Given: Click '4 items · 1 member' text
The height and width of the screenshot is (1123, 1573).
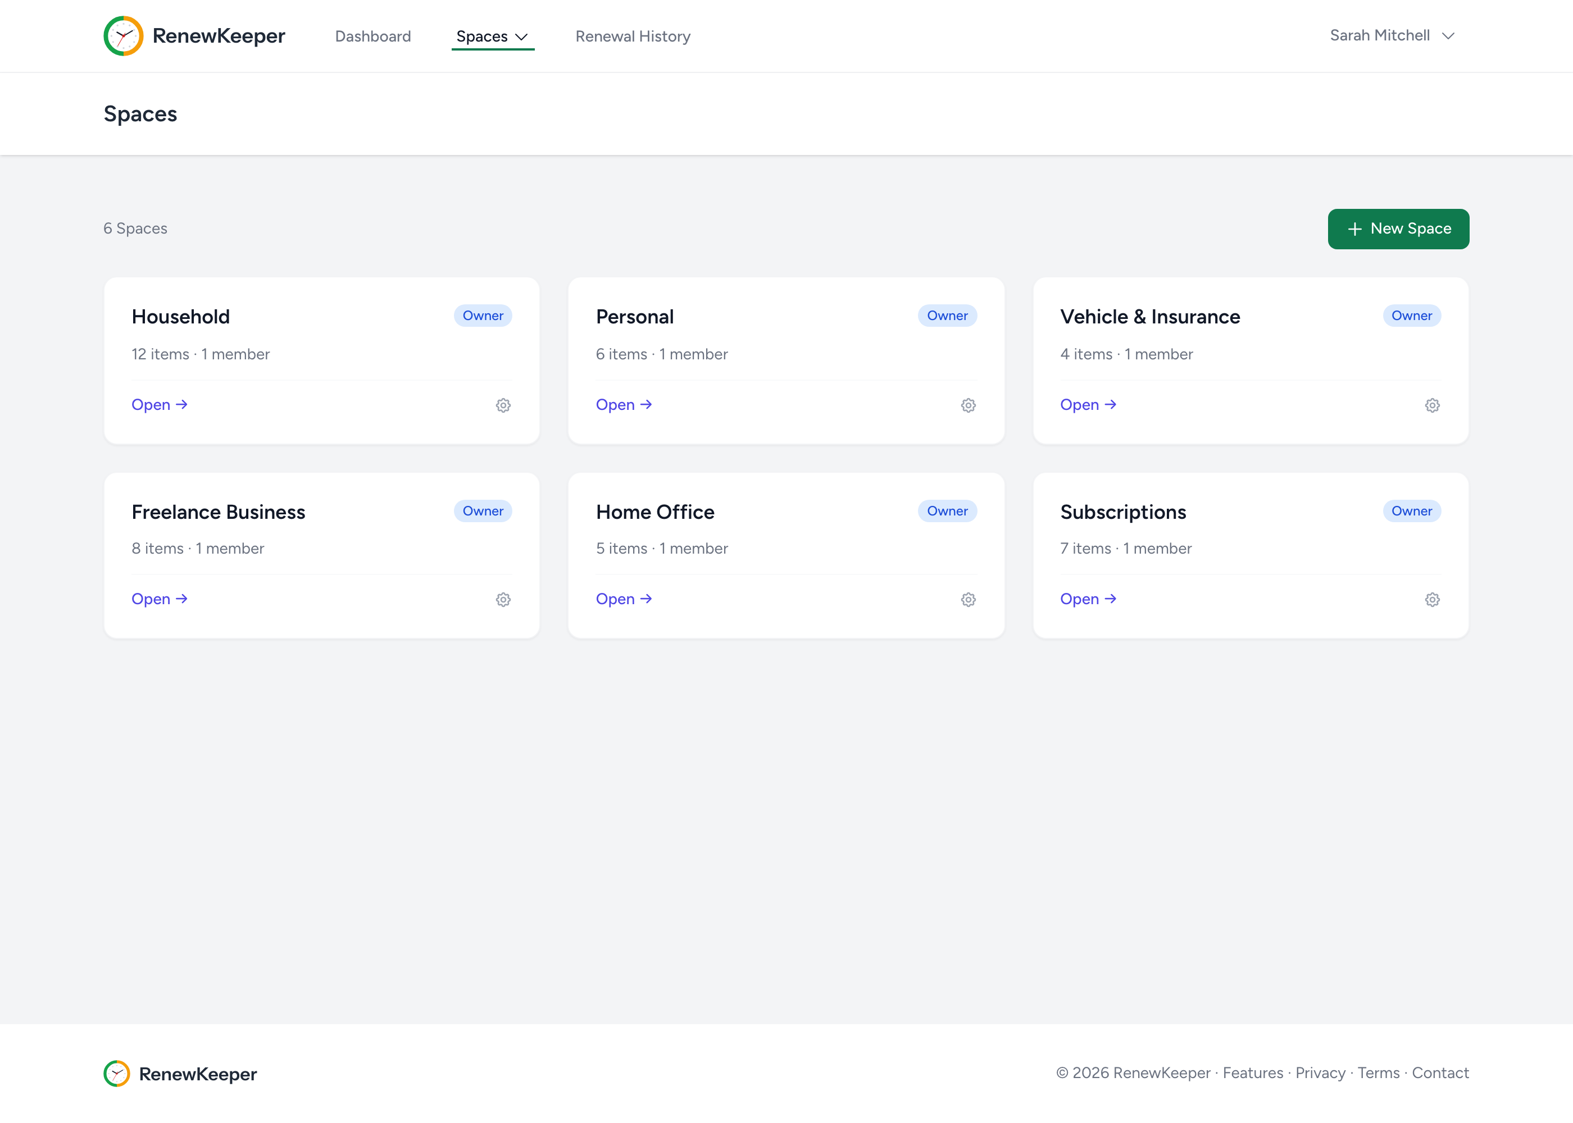Looking at the screenshot, I should [x=1126, y=354].
